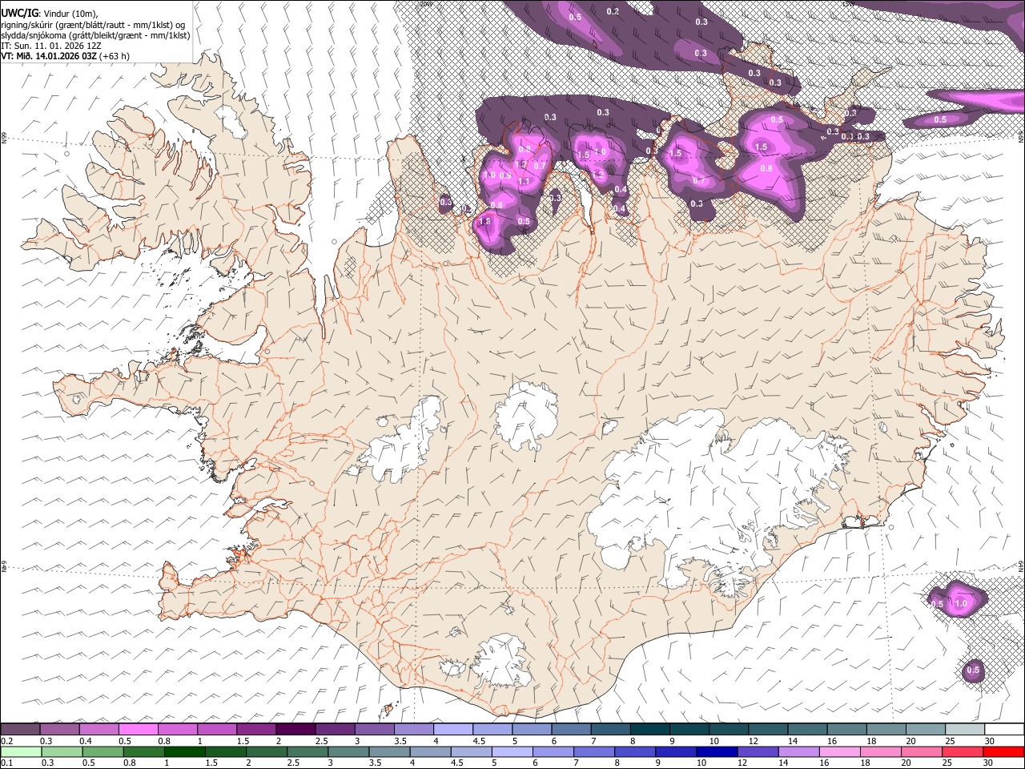Image resolution: width=1025 pixels, height=769 pixels.
Task: Click lower legend scale label '1.5'
Action: (212, 763)
